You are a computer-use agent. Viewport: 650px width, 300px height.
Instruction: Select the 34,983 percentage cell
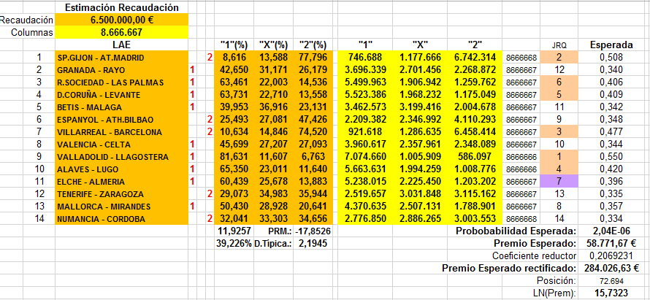[273, 194]
